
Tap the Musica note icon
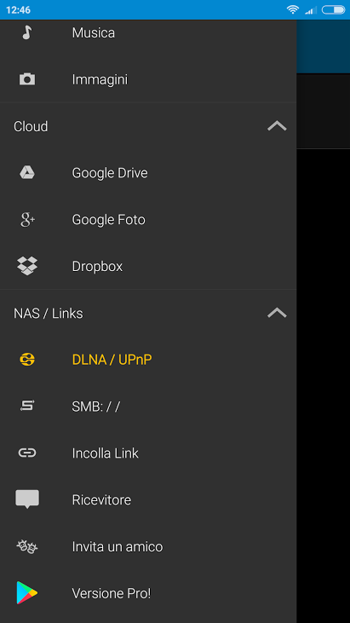(x=27, y=32)
